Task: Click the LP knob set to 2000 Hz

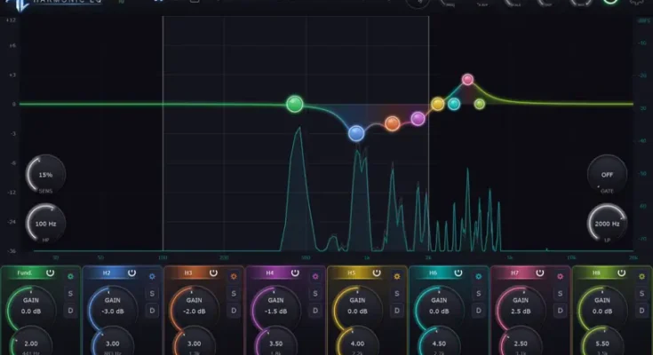Action: [x=607, y=224]
